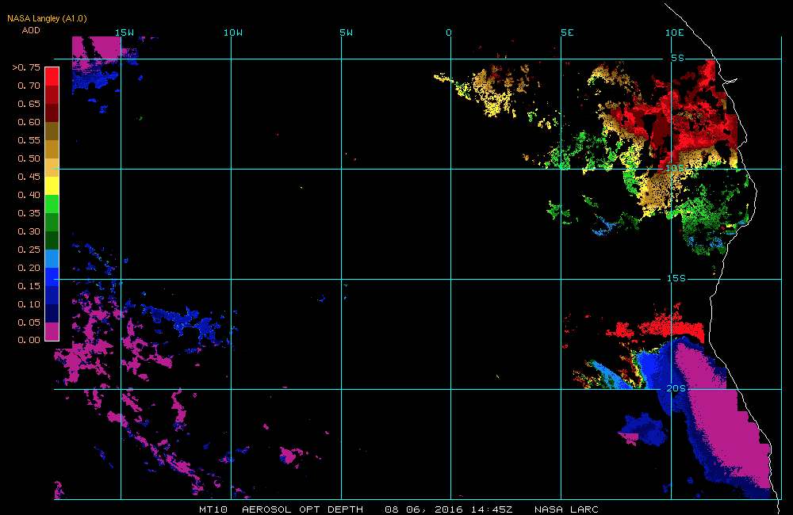Click the "NASA LARC" caption text
Image resolution: width=793 pixels, height=515 pixels.
click(x=566, y=509)
